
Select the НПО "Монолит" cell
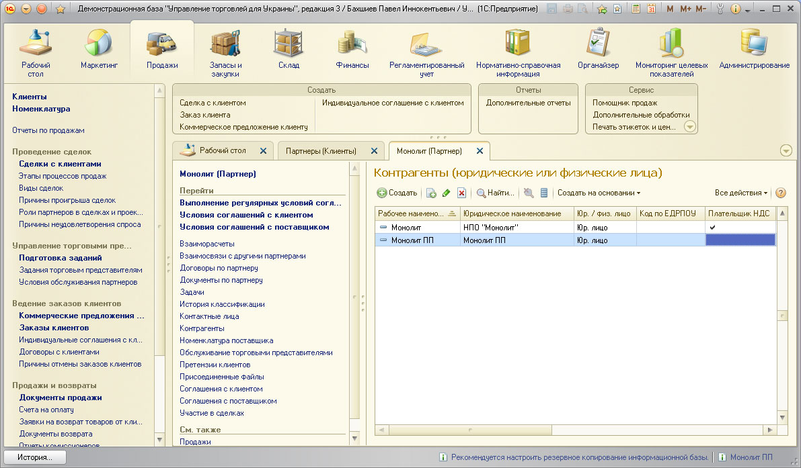click(517, 228)
